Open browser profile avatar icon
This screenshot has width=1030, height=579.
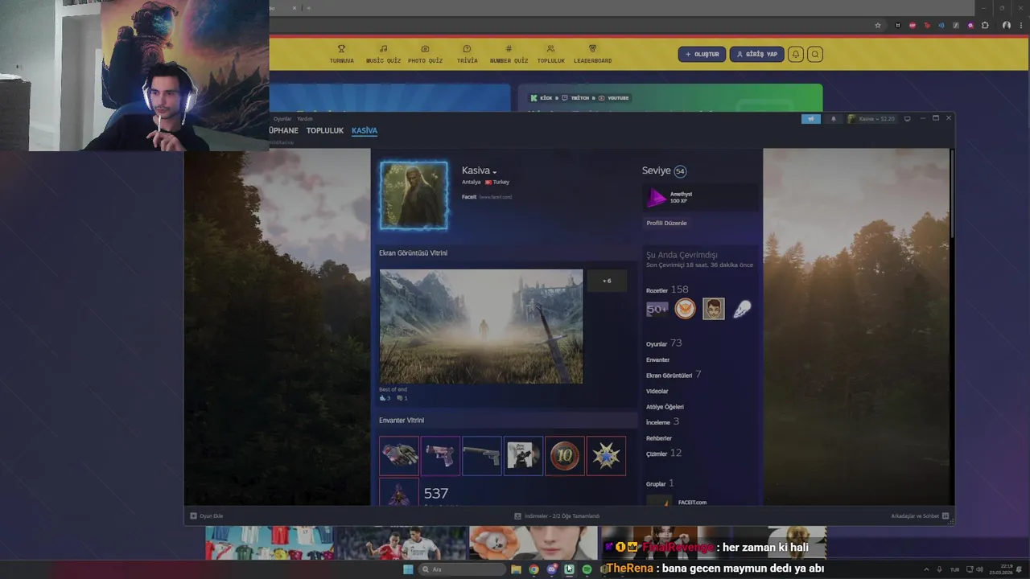coord(1006,25)
